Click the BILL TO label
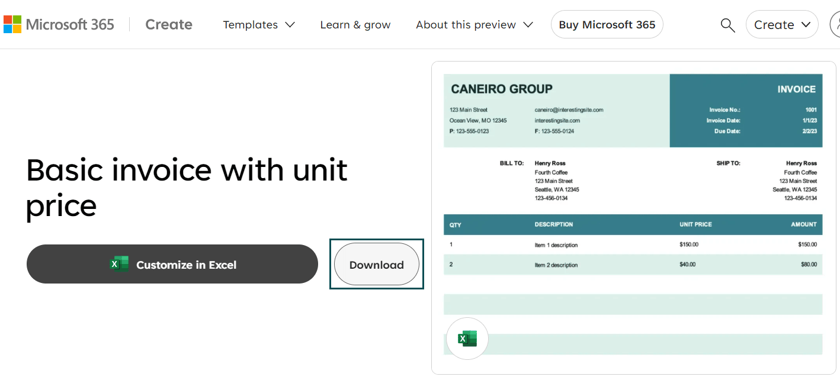Screen dimensions: 840x380 (x=512, y=163)
